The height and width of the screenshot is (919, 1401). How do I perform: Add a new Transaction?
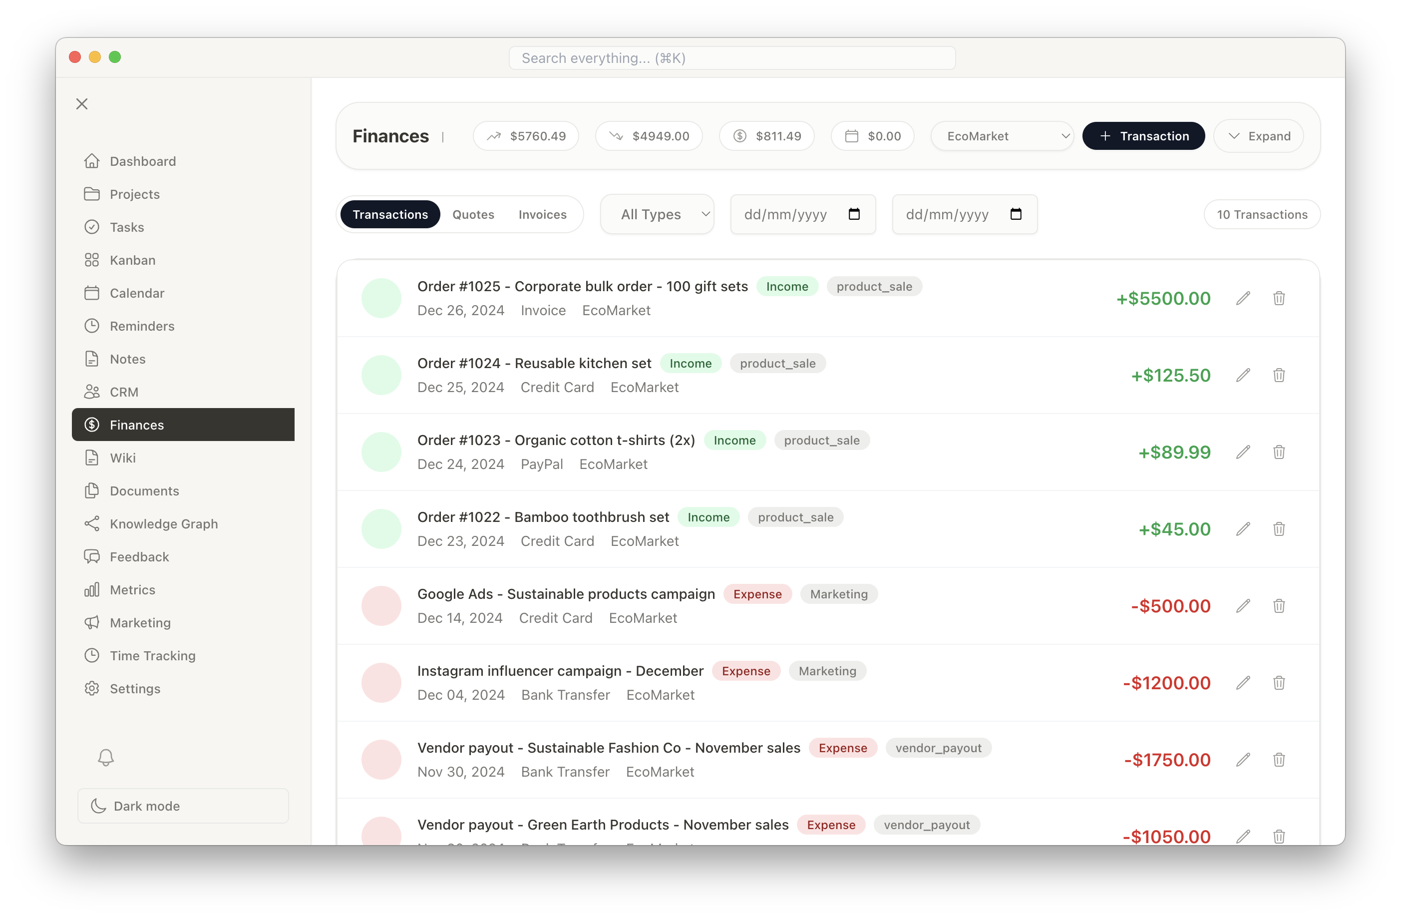tap(1143, 136)
